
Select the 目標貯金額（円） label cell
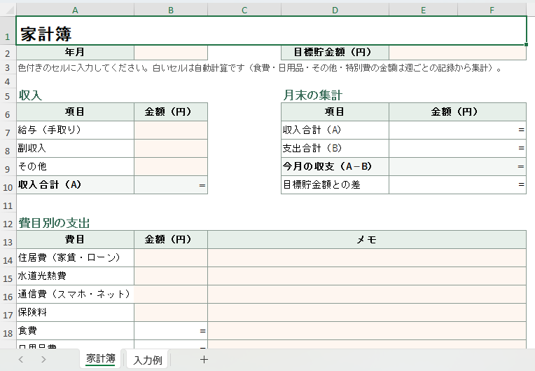pyautogui.click(x=335, y=53)
